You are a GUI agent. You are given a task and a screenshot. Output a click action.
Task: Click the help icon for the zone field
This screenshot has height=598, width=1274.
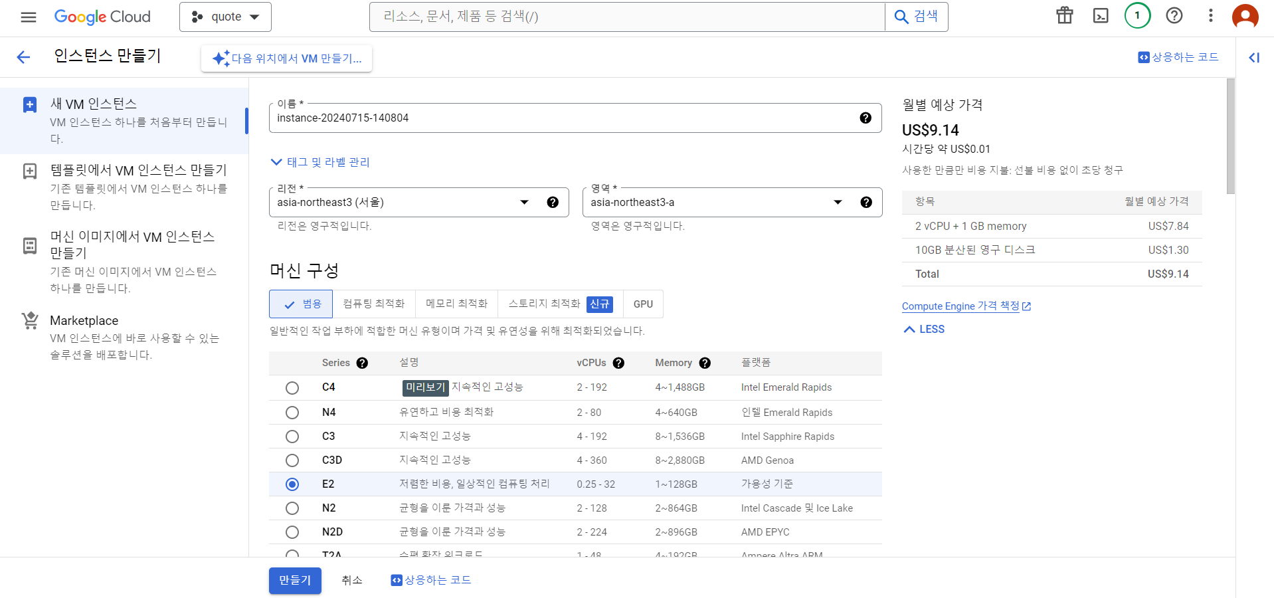[x=866, y=202]
